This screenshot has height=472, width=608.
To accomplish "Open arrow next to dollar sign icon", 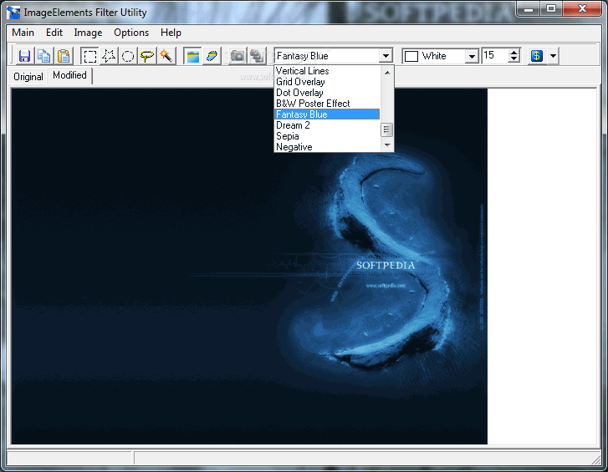I will pyautogui.click(x=553, y=56).
